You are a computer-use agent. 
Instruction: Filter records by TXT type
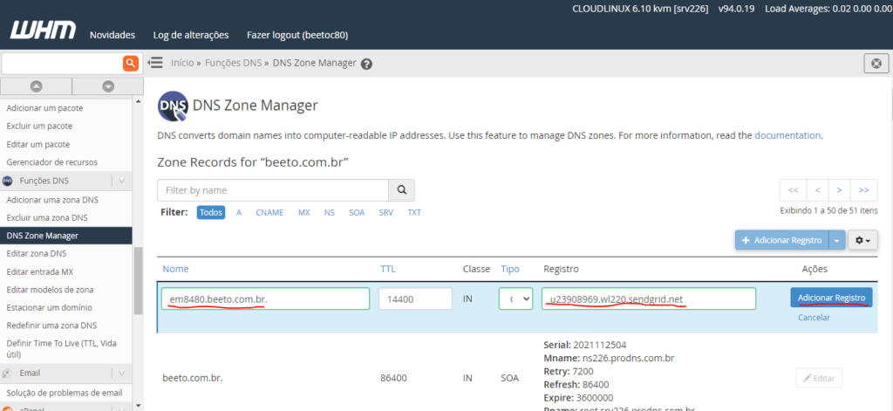[414, 213]
